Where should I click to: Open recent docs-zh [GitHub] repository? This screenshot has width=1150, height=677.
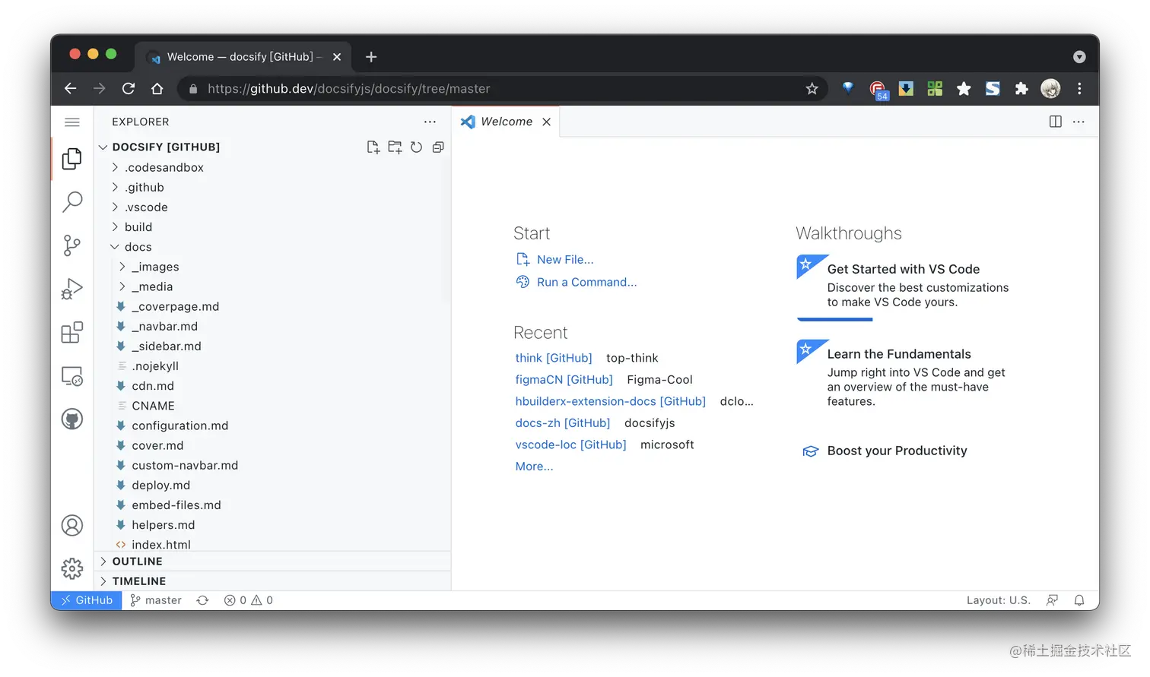[563, 423]
